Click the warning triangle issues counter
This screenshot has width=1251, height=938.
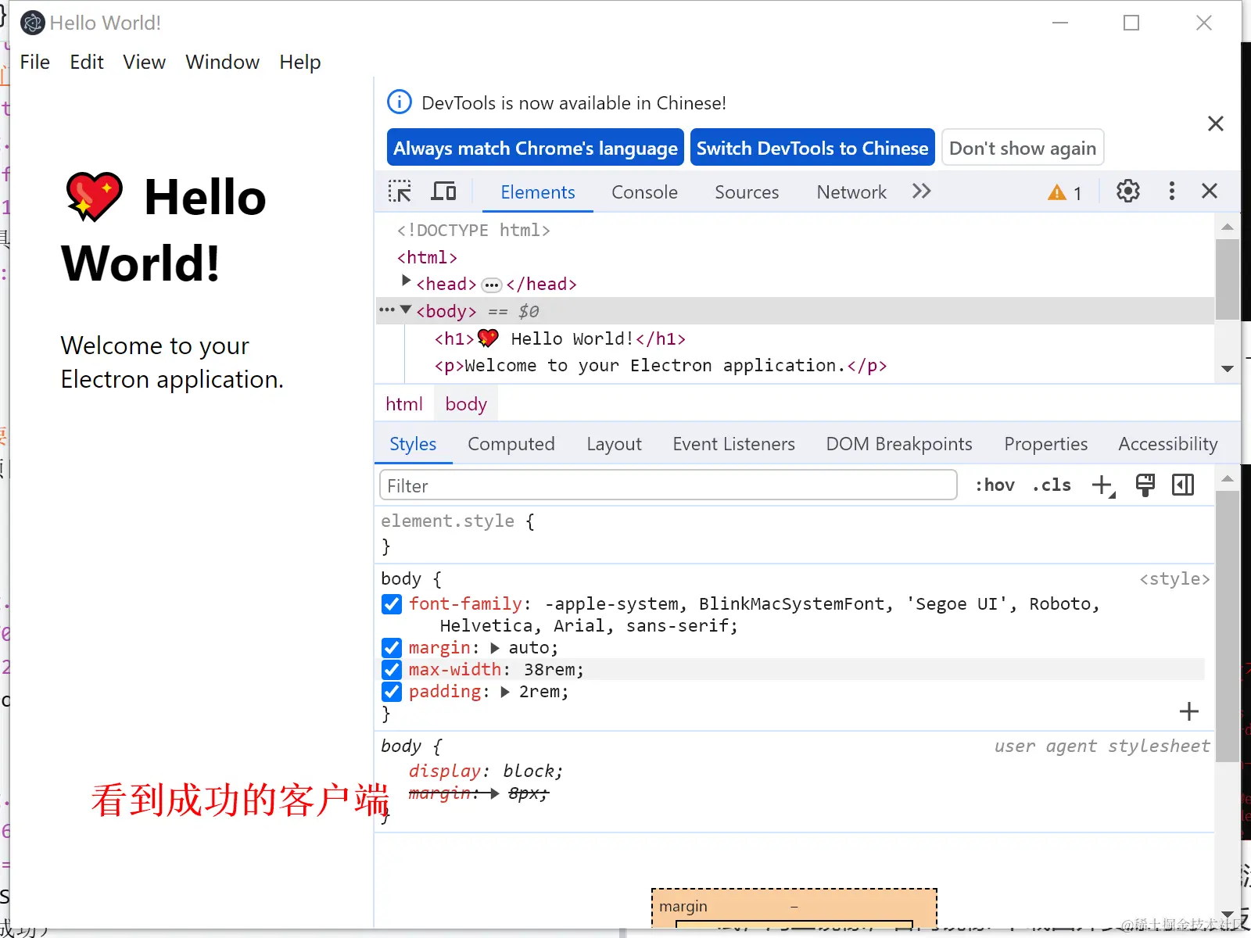1064,192
